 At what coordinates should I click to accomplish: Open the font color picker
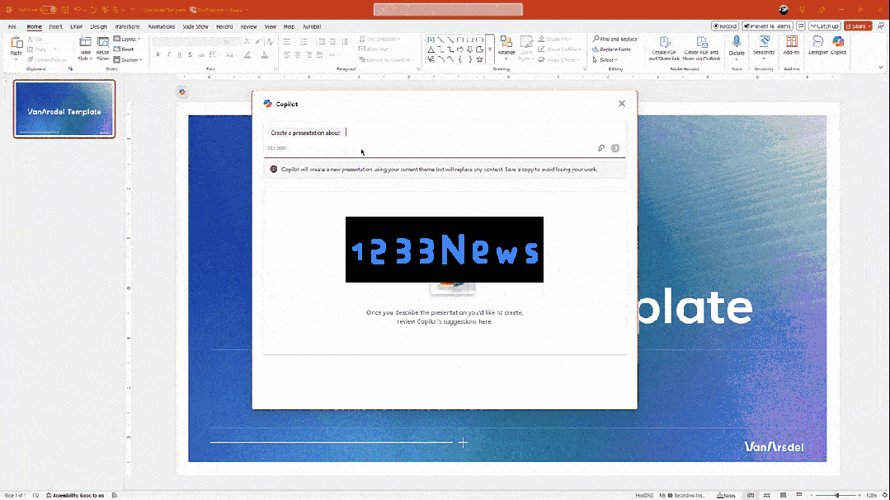(x=265, y=55)
